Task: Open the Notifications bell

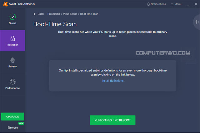Action: point(156,4)
